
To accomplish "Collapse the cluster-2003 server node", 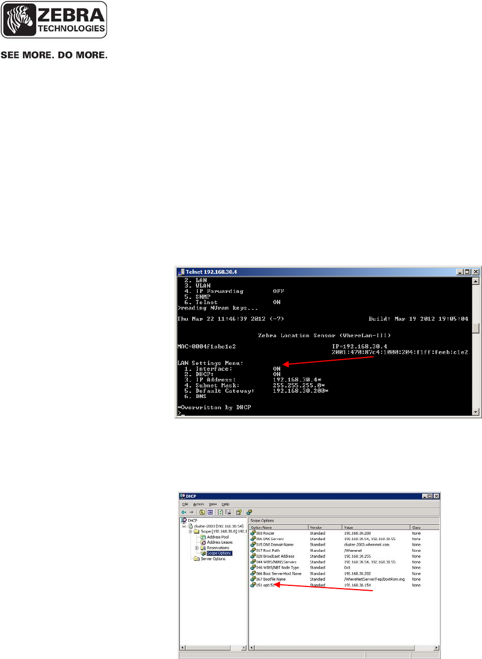I will pyautogui.click(x=184, y=526).
